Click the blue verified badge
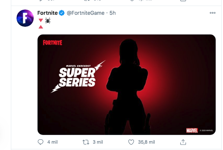Screen dimensions: 223x150 pyautogui.click(x=62, y=13)
